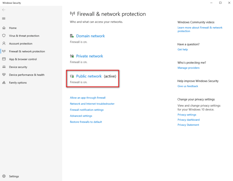Image resolution: width=233 pixels, height=181 pixels.
Task: Open the Manage providers link
Action: tap(188, 68)
